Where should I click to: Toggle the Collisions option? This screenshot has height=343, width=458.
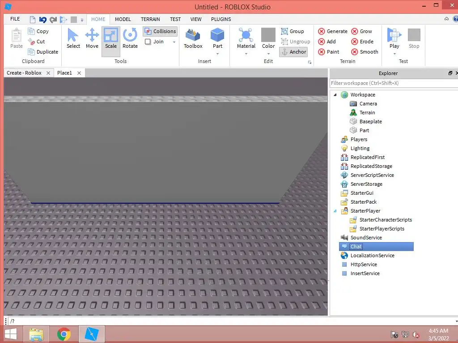click(160, 31)
